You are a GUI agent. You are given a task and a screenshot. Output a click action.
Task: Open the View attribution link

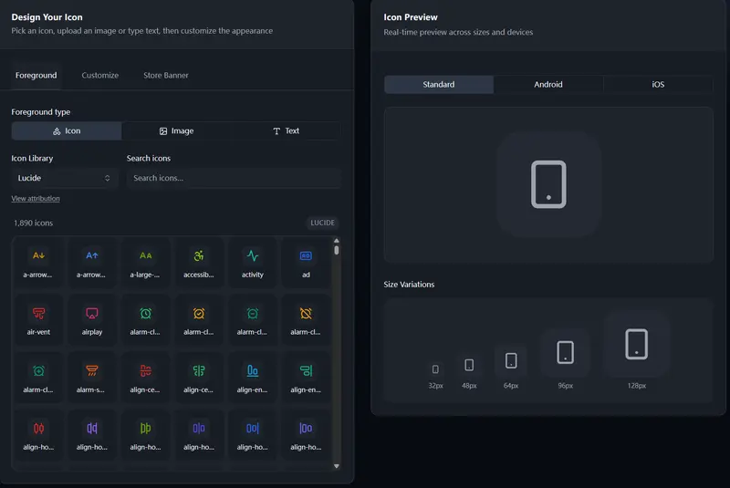(x=36, y=199)
